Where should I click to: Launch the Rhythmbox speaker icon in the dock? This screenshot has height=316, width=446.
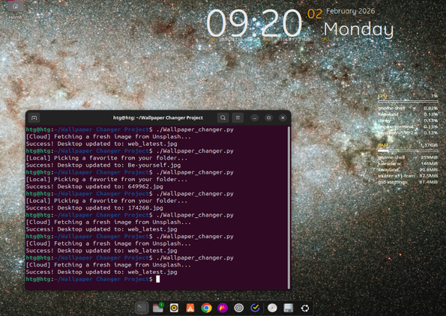click(x=174, y=308)
